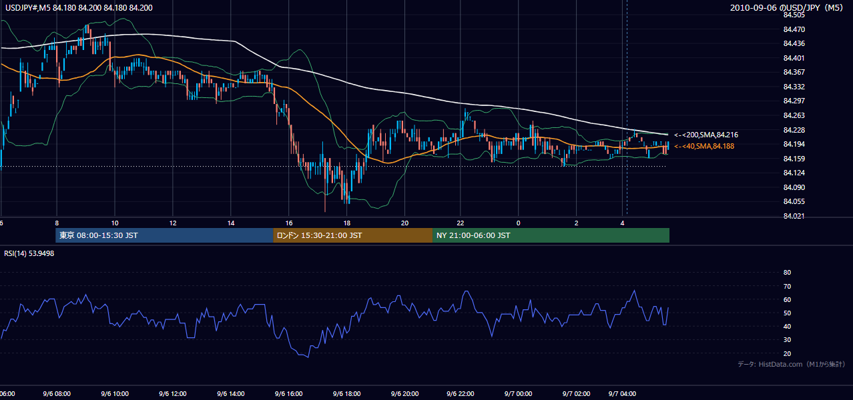Screen dimensions: 853x400
Task: Click price axis value 84.228
Action: tap(794, 130)
